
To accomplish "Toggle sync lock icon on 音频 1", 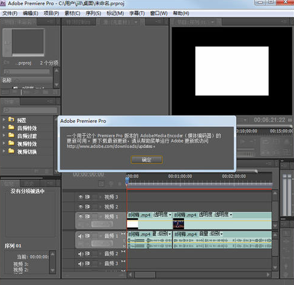I will point(87,236).
